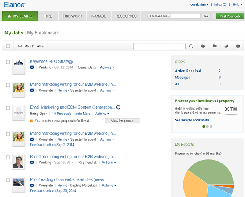Check the Keywords SEO Strategy job checkbox
245x197 pixels.
8,62
